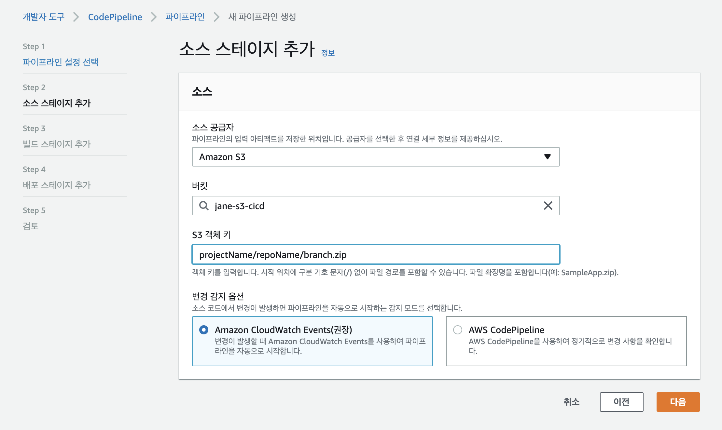Click the search magnifier icon in bucket field

(x=204, y=206)
